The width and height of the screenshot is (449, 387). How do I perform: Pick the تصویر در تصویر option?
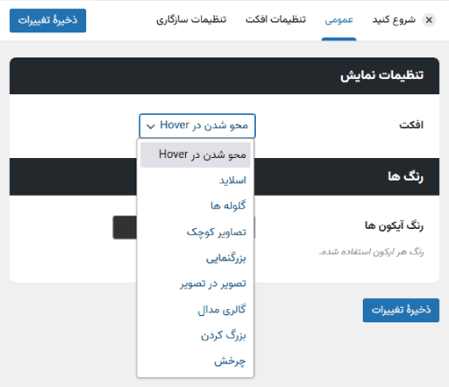(195, 284)
